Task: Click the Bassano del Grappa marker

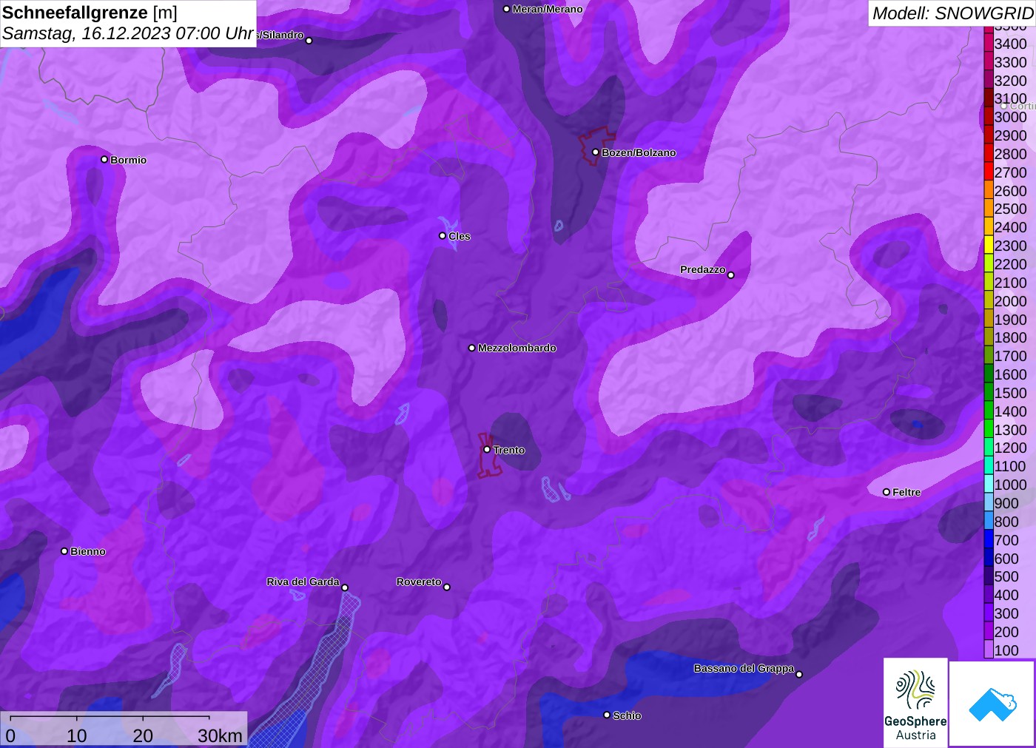Action: click(x=798, y=673)
